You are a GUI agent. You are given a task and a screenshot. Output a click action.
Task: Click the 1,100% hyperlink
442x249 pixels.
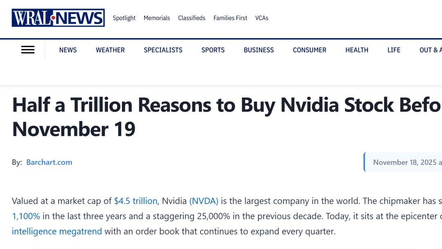coord(26,216)
